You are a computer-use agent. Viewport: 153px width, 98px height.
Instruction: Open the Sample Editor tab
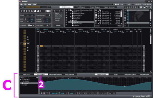(x=145, y=74)
